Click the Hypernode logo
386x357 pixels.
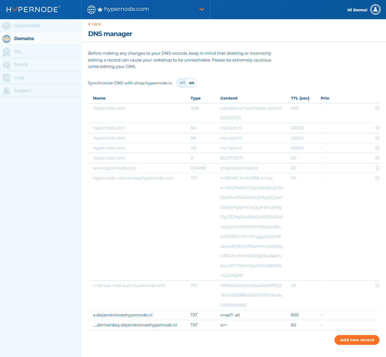pos(33,9)
